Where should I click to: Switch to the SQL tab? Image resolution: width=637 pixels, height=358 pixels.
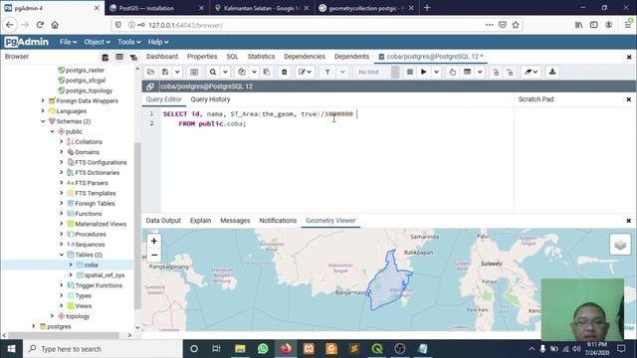[232, 57]
